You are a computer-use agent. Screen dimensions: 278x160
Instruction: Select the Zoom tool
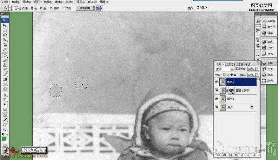pyautogui.click(x=5, y=129)
